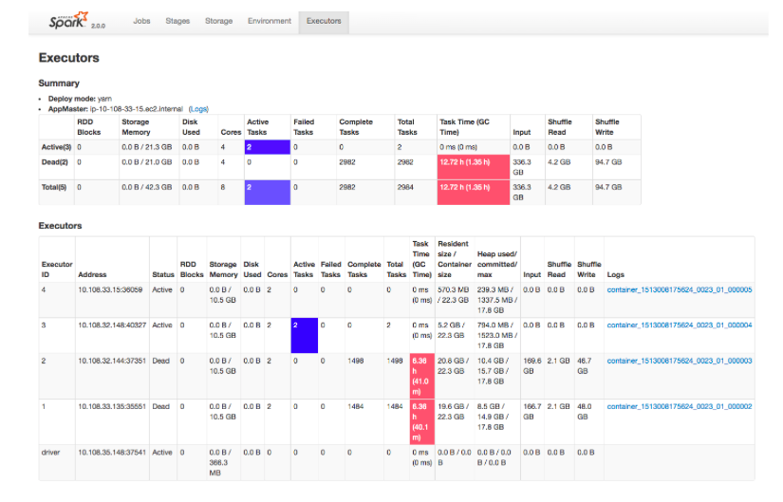Open the AppMaster Logs link
783x502 pixels.
[x=198, y=109]
